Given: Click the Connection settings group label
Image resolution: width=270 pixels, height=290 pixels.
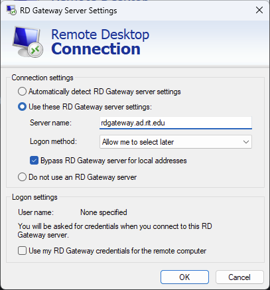Looking at the screenshot, I should pyautogui.click(x=42, y=78).
